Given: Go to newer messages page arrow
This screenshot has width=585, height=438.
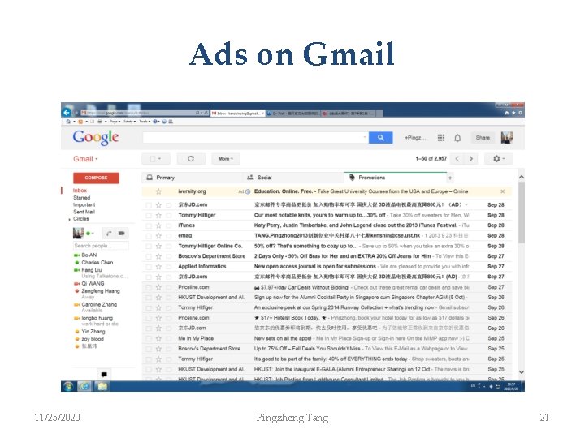Looking at the screenshot, I should coord(457,159).
